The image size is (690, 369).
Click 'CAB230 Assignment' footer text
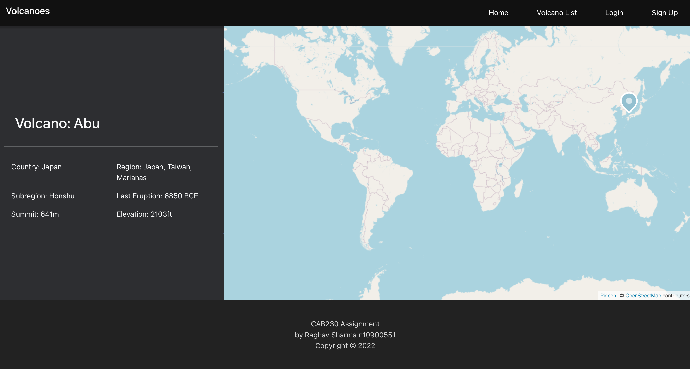(x=345, y=324)
